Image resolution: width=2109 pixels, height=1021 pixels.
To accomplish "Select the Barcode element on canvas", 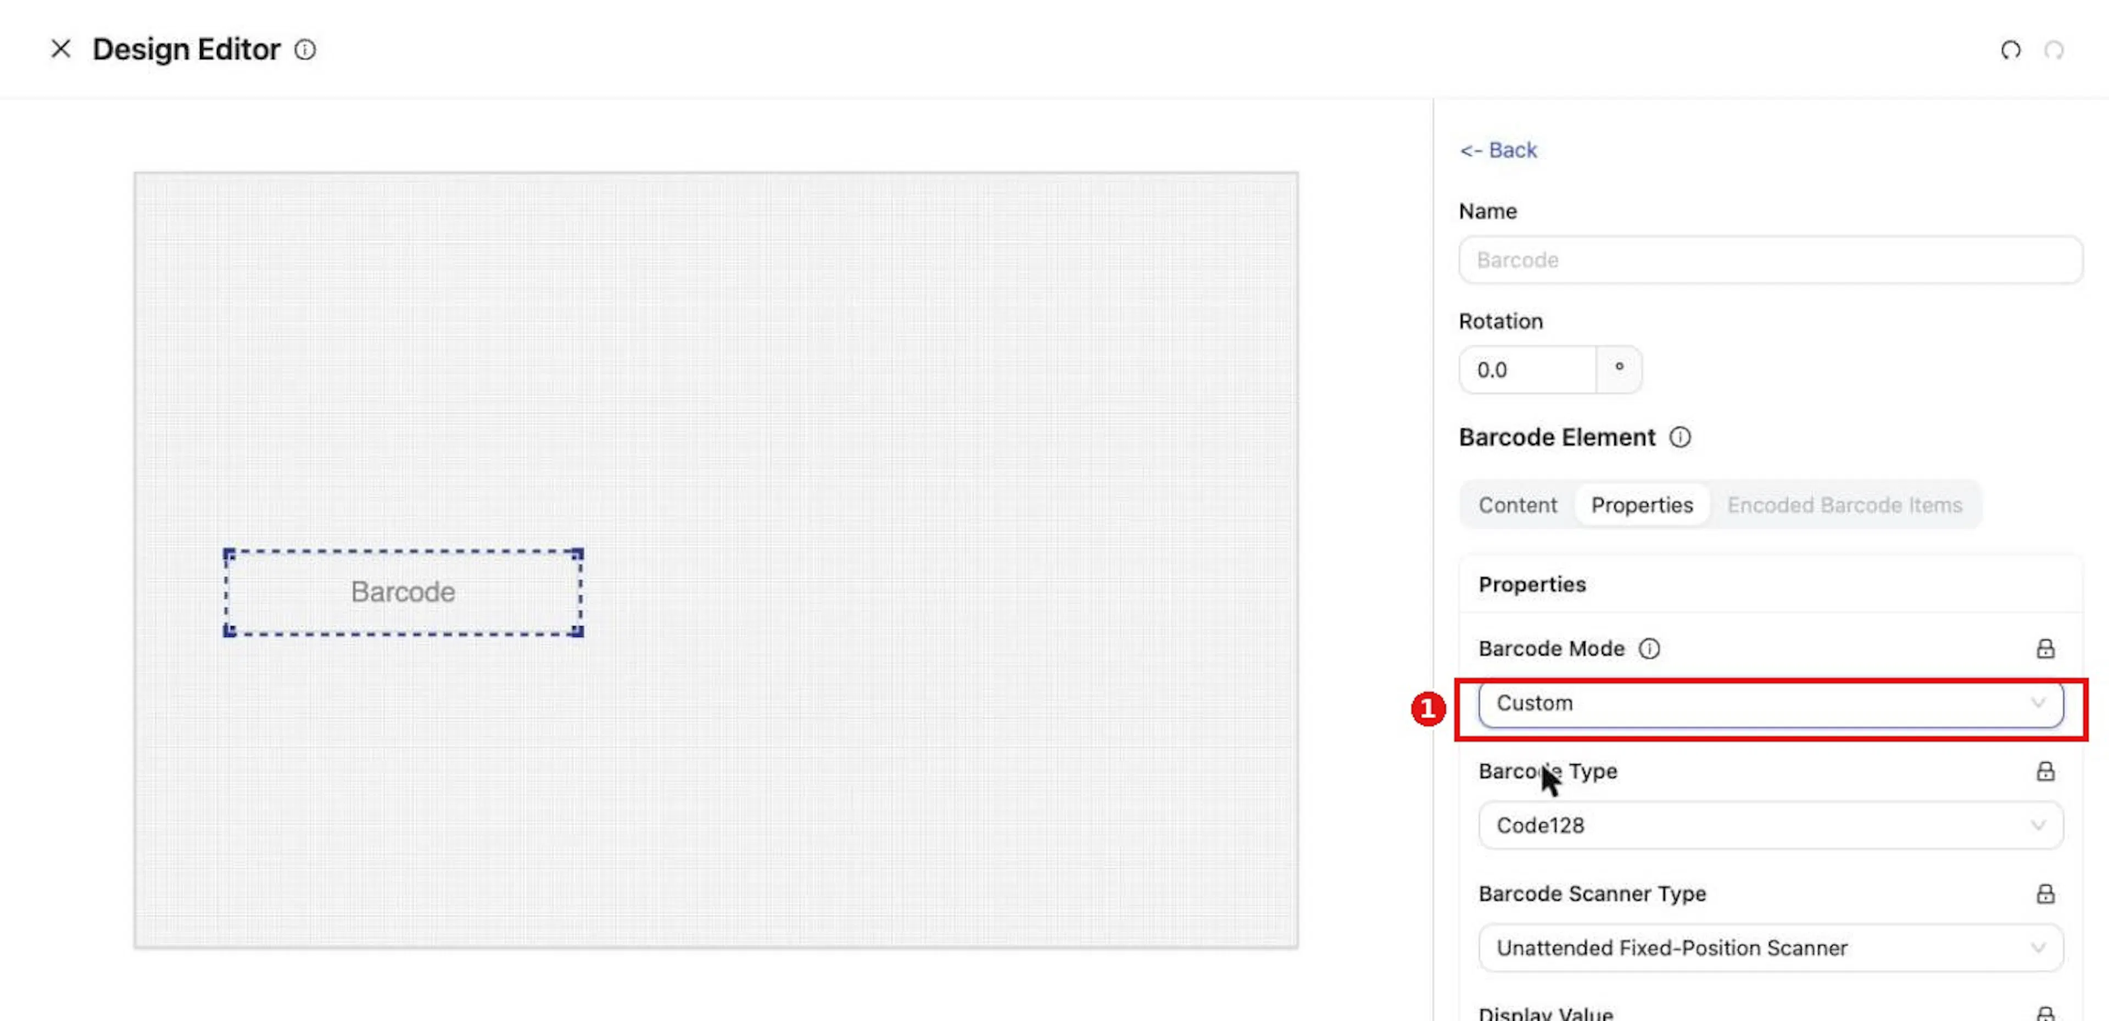I will pos(403,592).
